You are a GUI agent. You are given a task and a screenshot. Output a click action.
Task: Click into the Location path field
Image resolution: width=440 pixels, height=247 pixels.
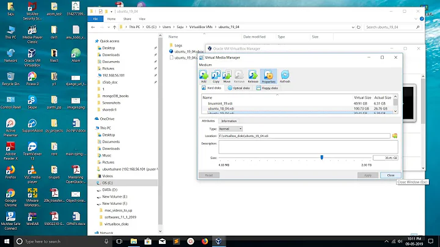(x=304, y=136)
